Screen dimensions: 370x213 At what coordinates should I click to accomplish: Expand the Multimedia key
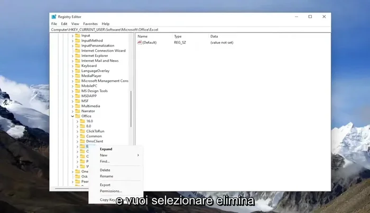point(72,106)
